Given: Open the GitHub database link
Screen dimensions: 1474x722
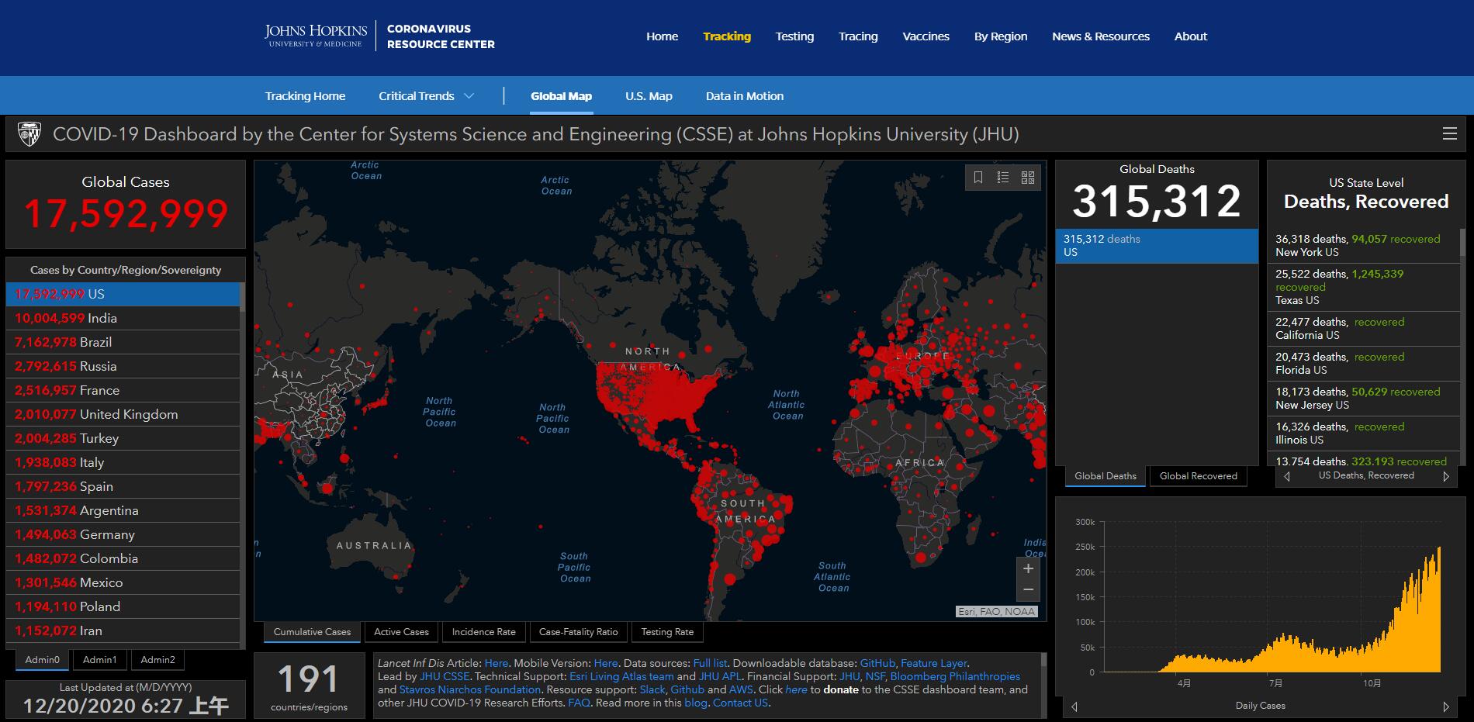Looking at the screenshot, I should [877, 663].
